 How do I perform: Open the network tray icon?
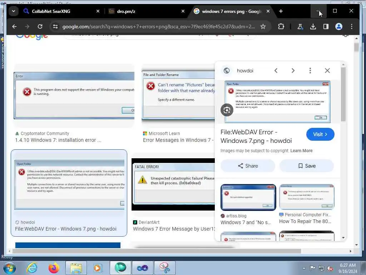[321, 268]
